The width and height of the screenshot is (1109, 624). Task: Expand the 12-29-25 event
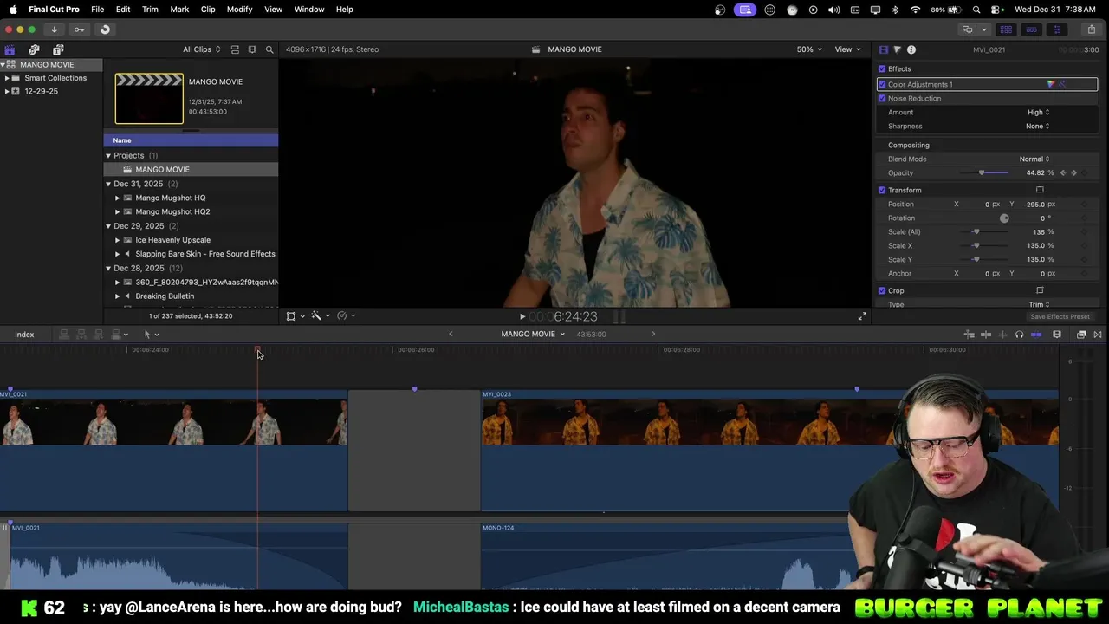[7, 91]
